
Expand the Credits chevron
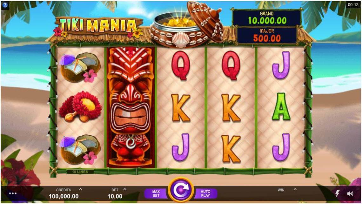pos(80,189)
